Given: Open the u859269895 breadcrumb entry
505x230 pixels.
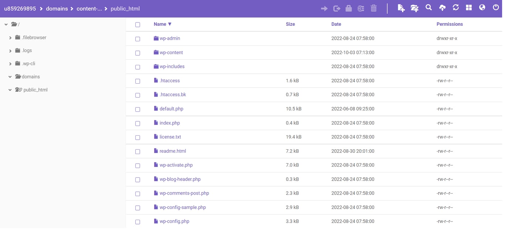Looking at the screenshot, I should pos(20,8).
